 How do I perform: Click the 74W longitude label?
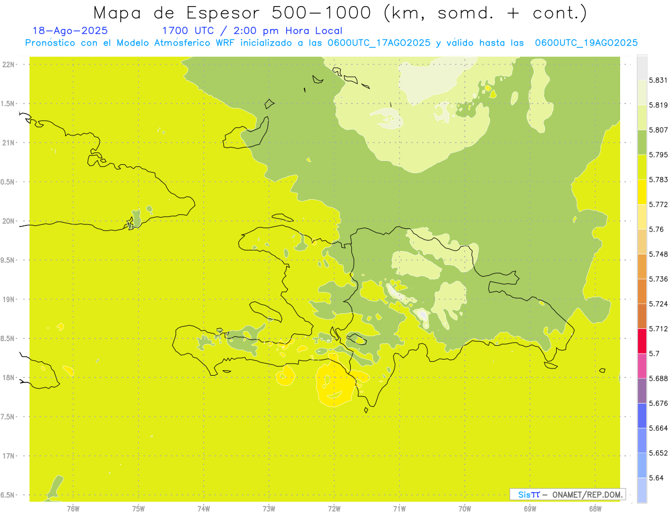pyautogui.click(x=204, y=508)
